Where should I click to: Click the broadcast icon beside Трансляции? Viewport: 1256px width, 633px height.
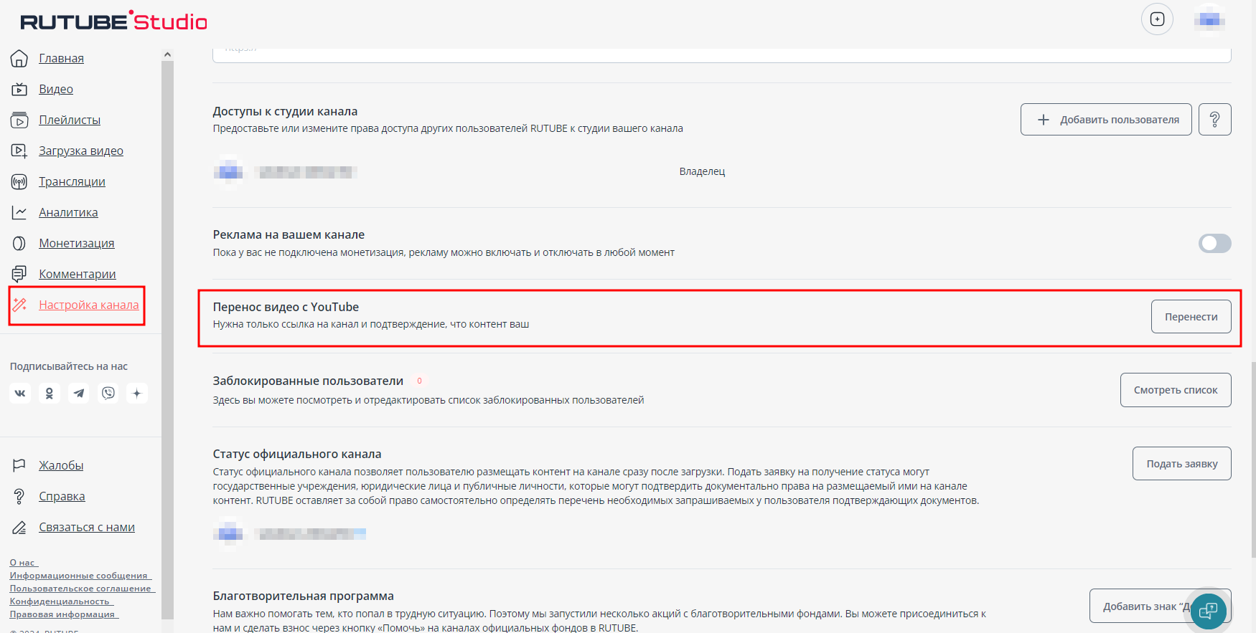19,181
